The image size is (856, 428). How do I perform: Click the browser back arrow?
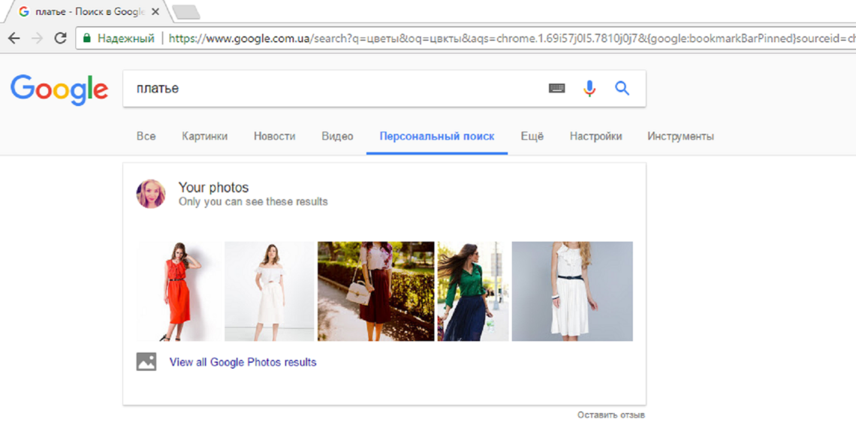pyautogui.click(x=14, y=38)
